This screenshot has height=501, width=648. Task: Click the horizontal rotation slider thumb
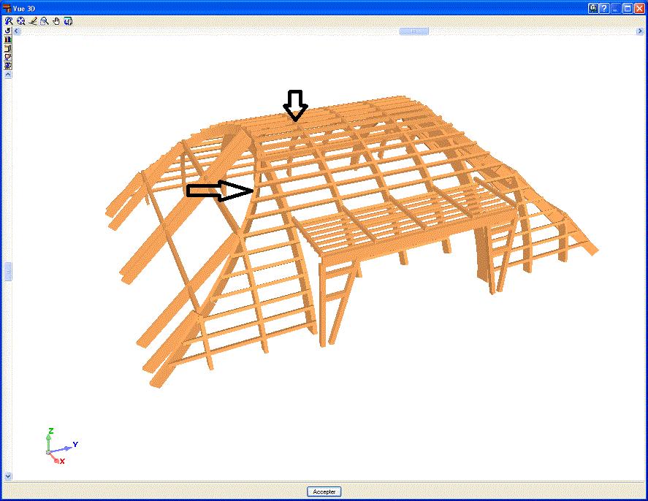(413, 31)
